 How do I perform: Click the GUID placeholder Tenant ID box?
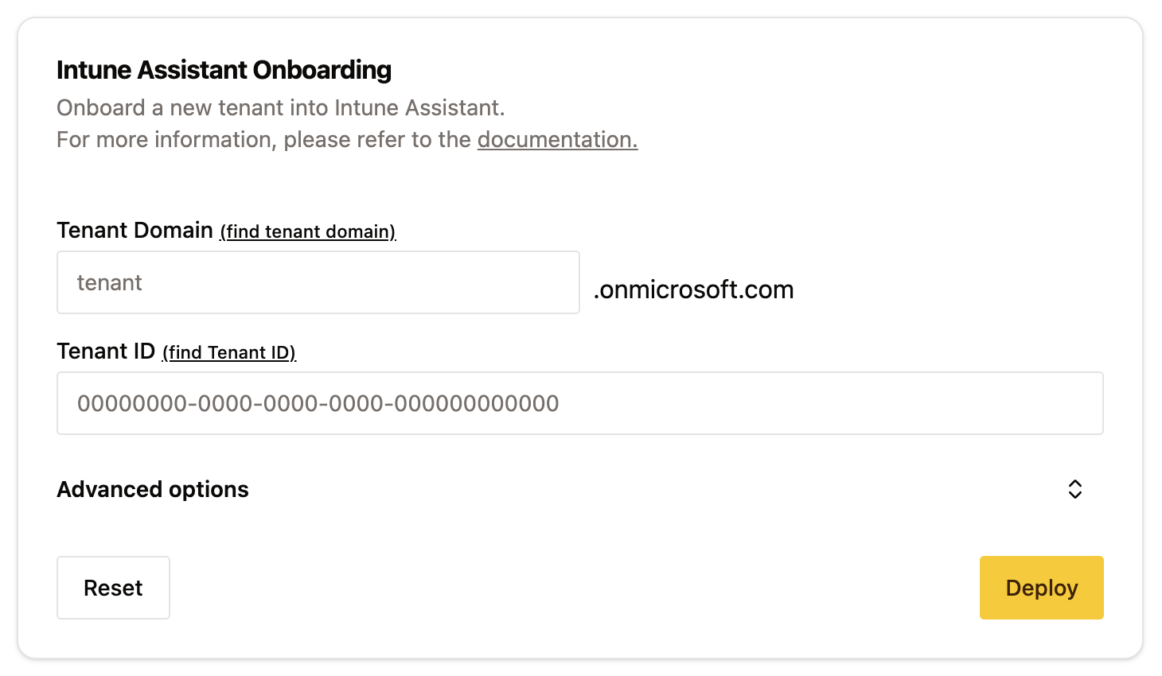(x=579, y=403)
